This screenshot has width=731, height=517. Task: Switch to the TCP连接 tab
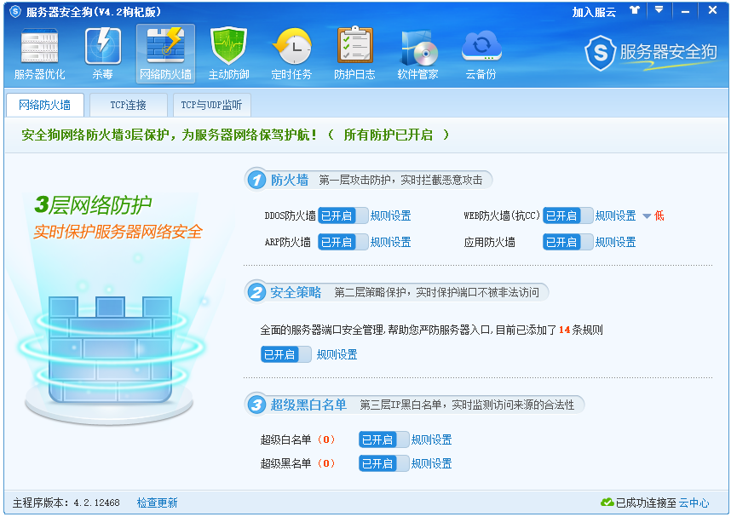click(128, 105)
